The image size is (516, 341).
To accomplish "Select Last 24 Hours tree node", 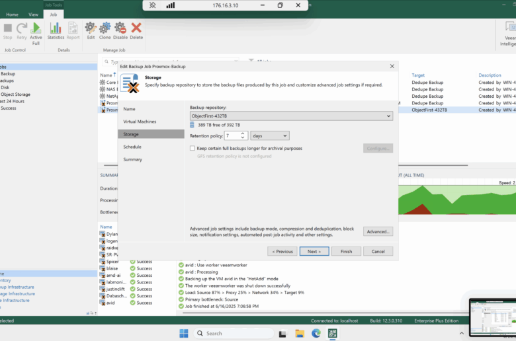I will tap(12, 101).
